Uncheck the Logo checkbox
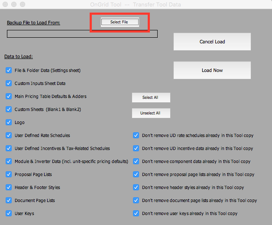 click(x=9, y=122)
